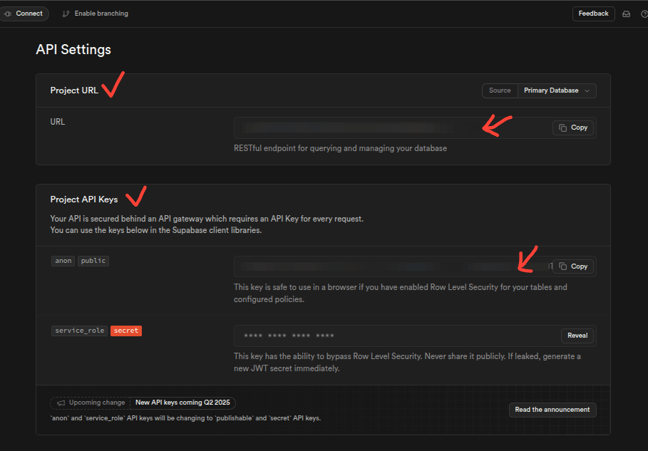This screenshot has width=648, height=451.
Task: Click the chevron on the Source selector
Action: pos(587,90)
